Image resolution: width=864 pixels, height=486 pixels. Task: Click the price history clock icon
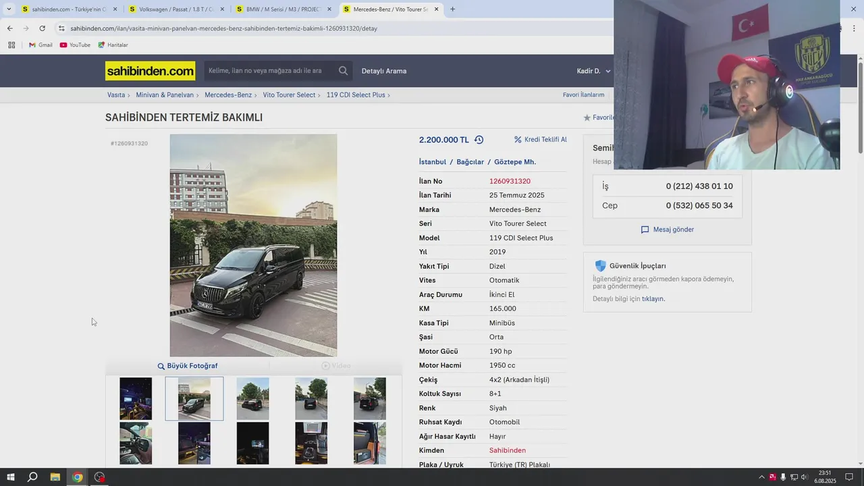click(x=479, y=140)
